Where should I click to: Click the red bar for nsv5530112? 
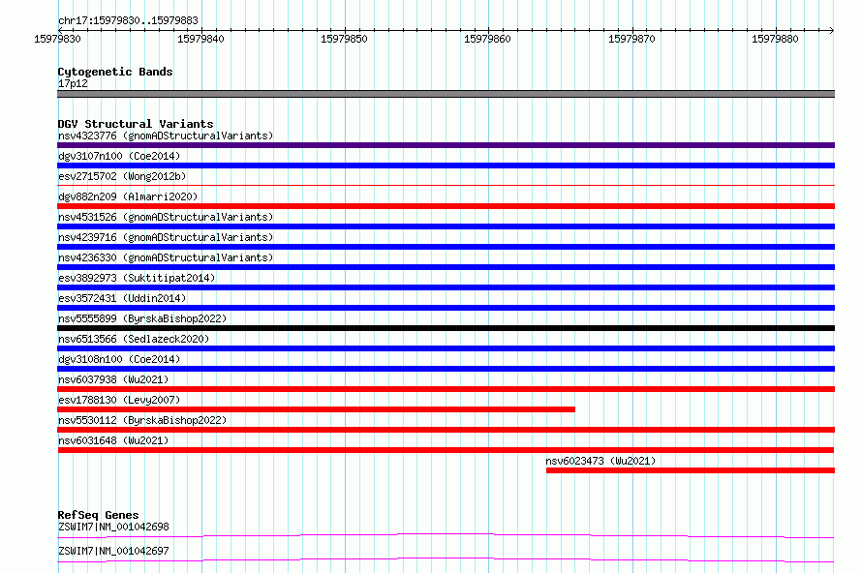click(446, 430)
